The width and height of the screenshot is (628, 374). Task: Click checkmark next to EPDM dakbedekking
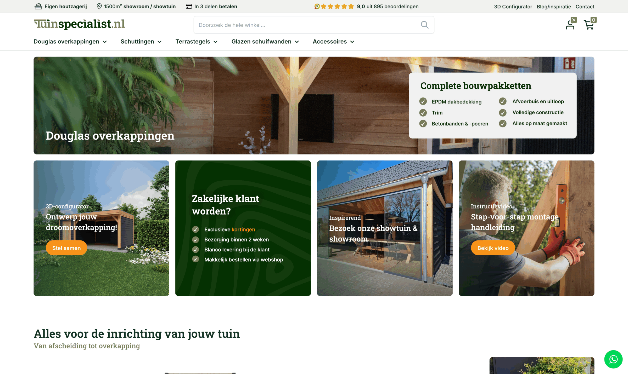coord(423,101)
